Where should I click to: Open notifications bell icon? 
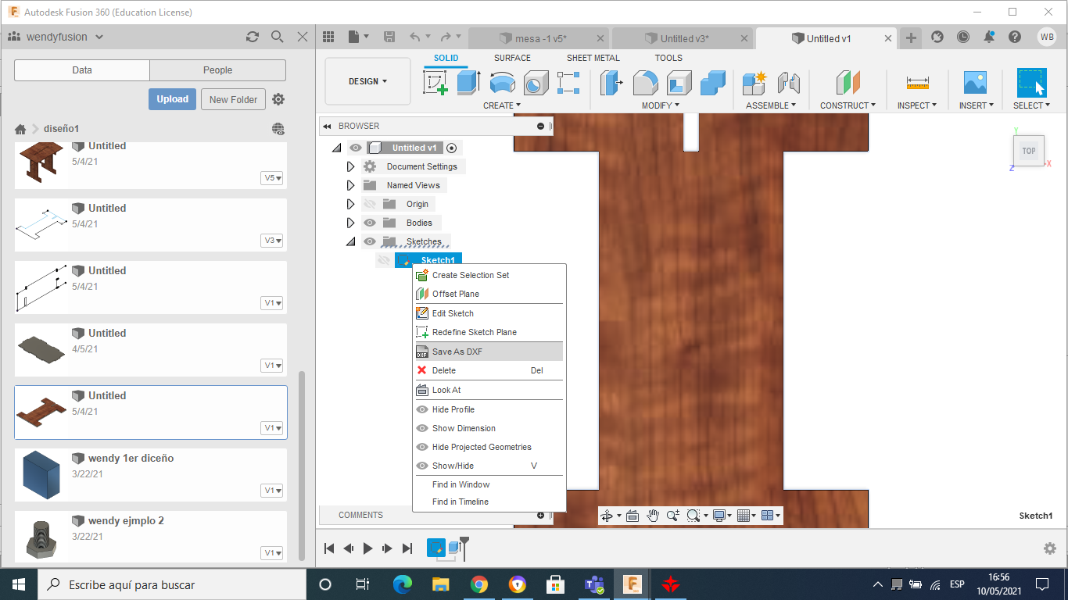(989, 37)
